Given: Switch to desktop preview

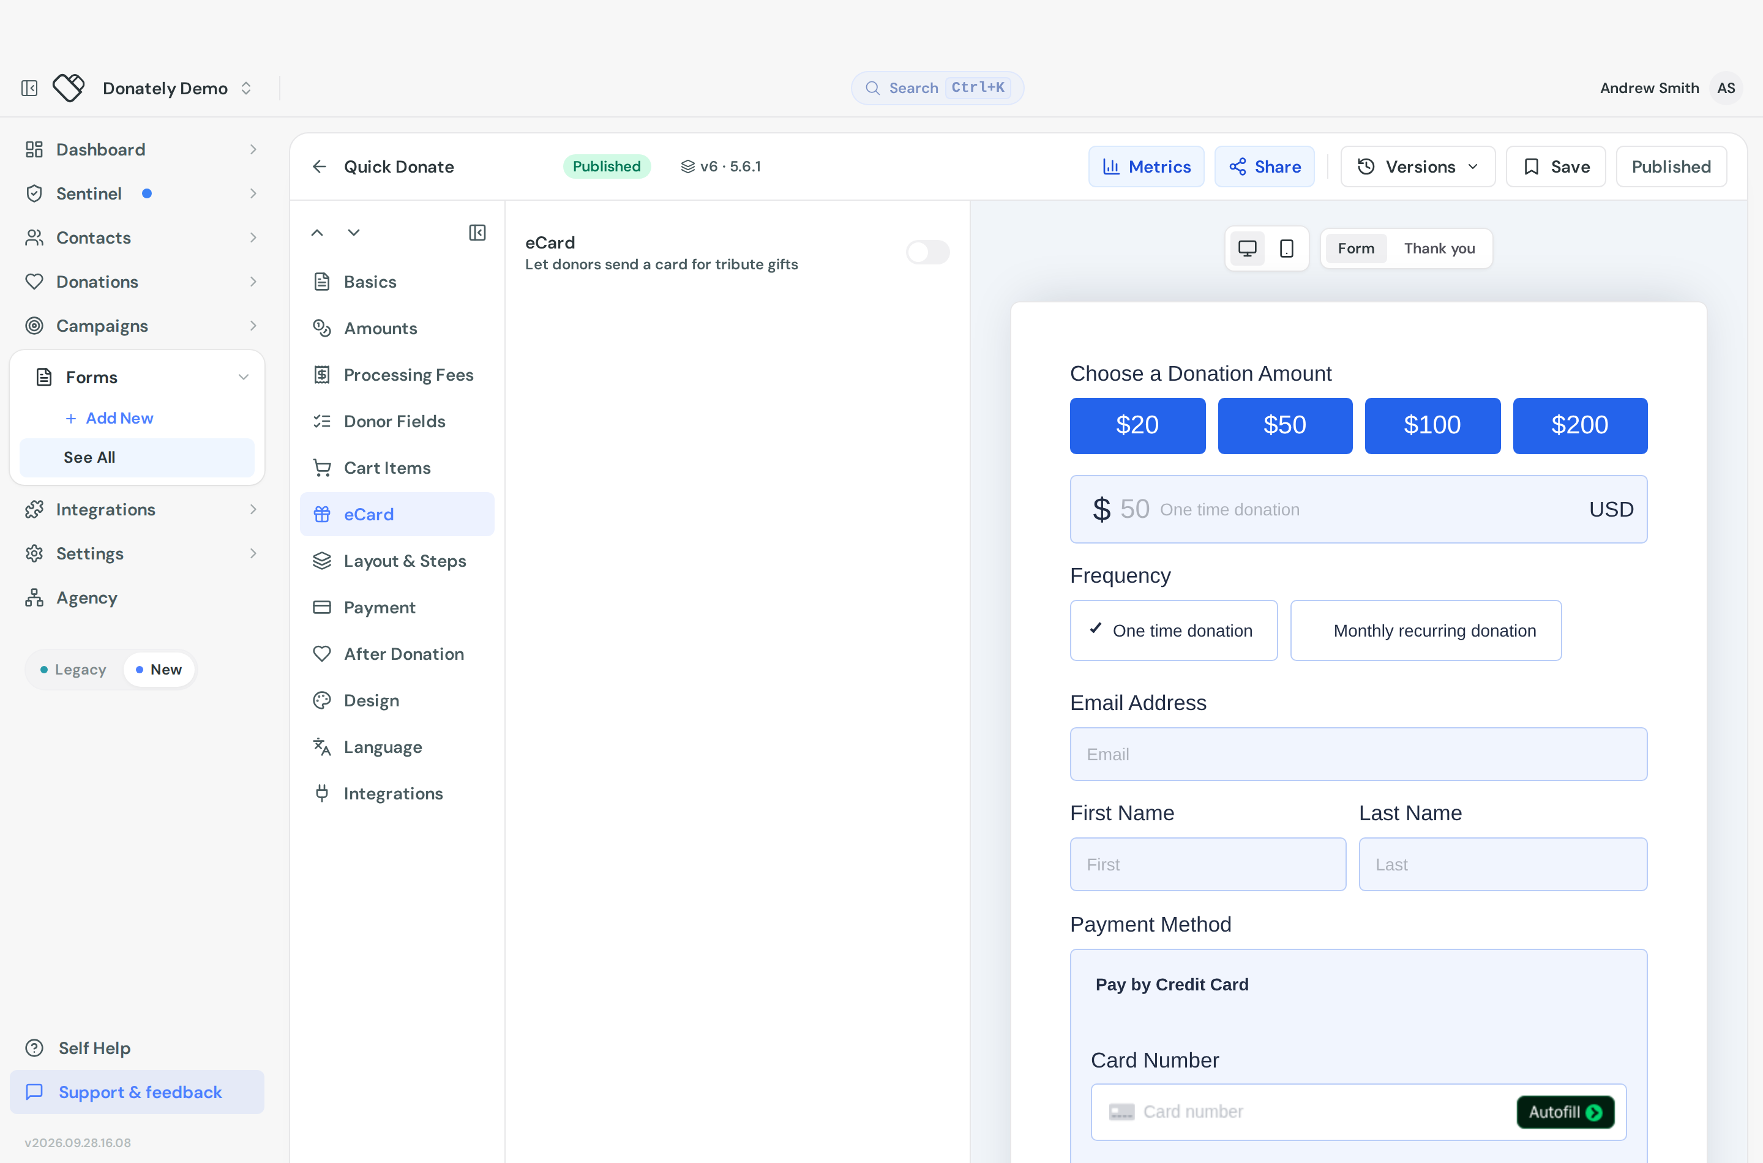Looking at the screenshot, I should pos(1248,249).
